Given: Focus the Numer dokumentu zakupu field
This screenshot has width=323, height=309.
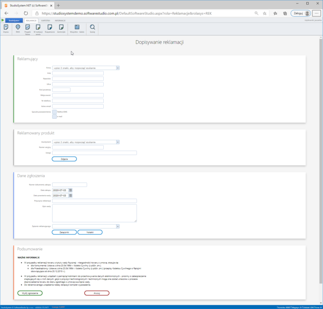Looking at the screenshot, I should 70,185.
